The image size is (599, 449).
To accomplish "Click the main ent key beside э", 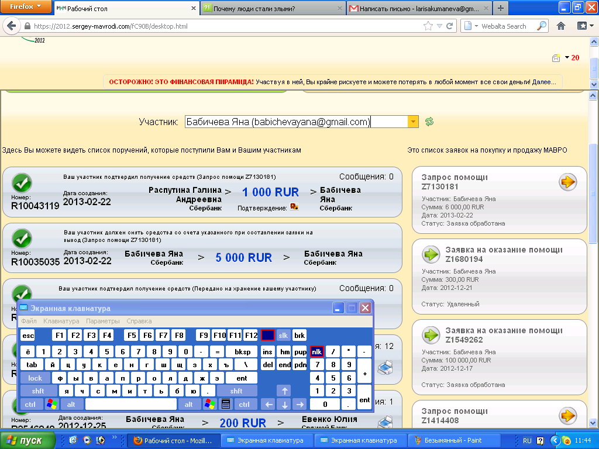I will click(242, 378).
